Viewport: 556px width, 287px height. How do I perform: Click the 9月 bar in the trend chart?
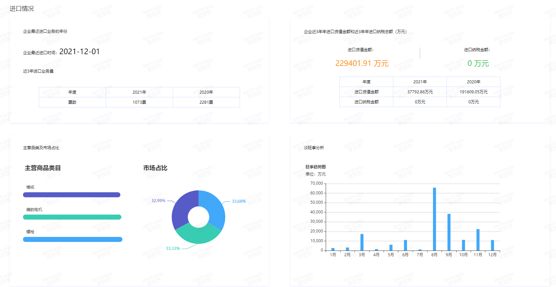pyautogui.click(x=449, y=232)
